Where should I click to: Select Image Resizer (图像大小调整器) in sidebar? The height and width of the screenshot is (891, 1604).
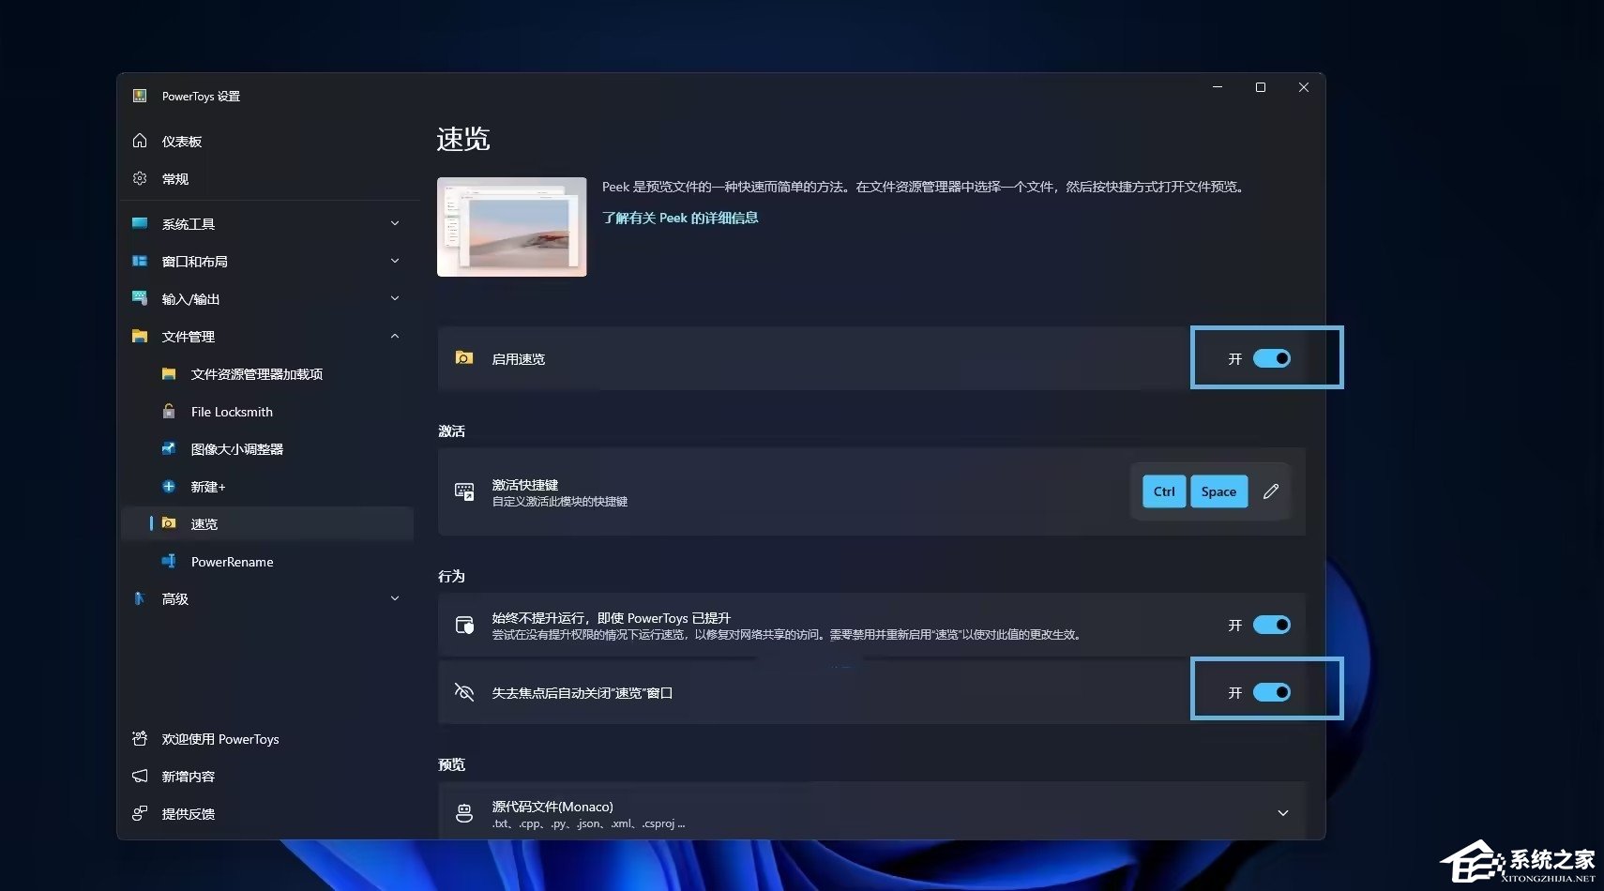pyautogui.click(x=267, y=448)
